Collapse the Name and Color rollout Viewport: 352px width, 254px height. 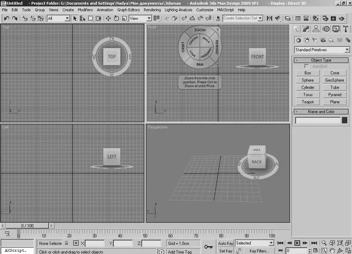(321, 112)
